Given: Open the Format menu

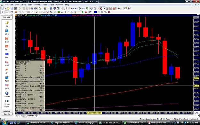Looking at the screenshot, I should pyautogui.click(x=37, y=5).
